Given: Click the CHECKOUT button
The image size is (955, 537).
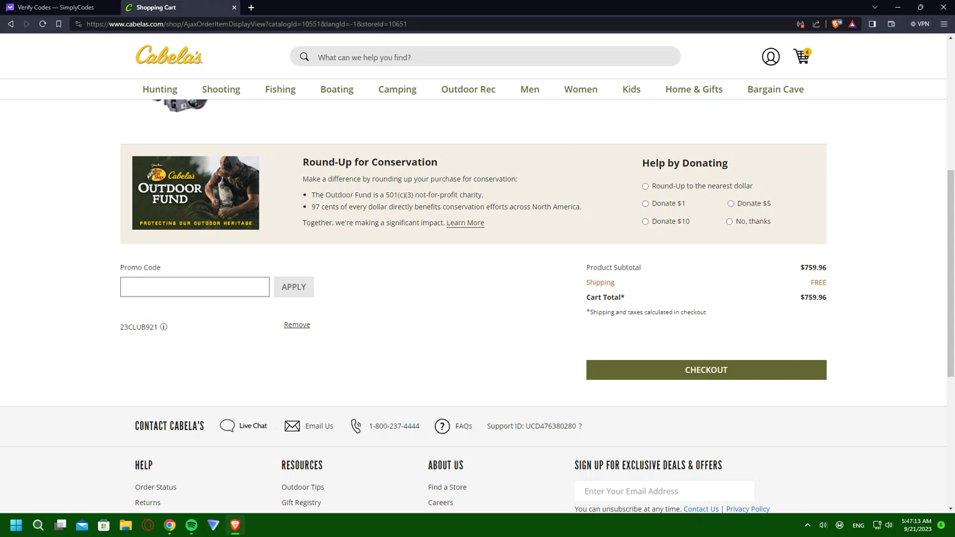Looking at the screenshot, I should (706, 370).
